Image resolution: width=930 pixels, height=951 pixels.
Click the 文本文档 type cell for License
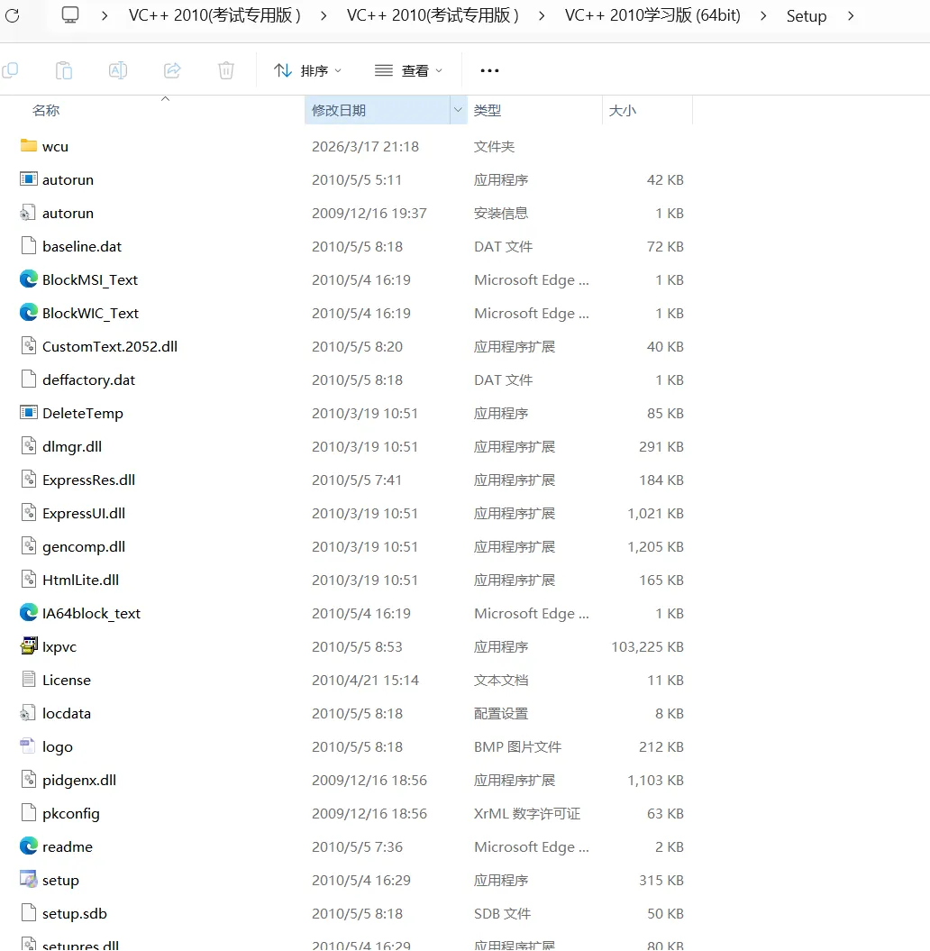point(501,680)
